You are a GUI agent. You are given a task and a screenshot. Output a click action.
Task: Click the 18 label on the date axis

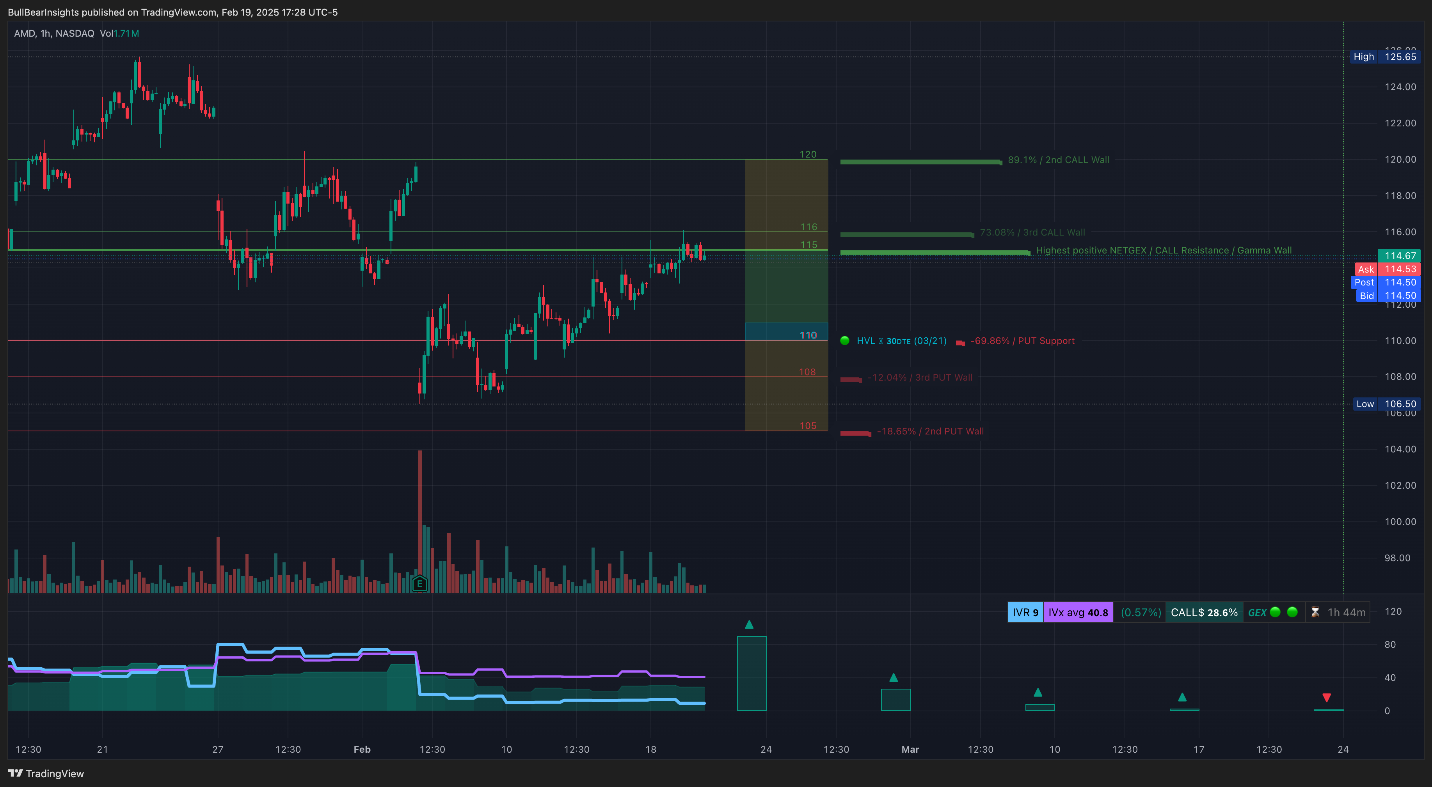tap(650, 749)
